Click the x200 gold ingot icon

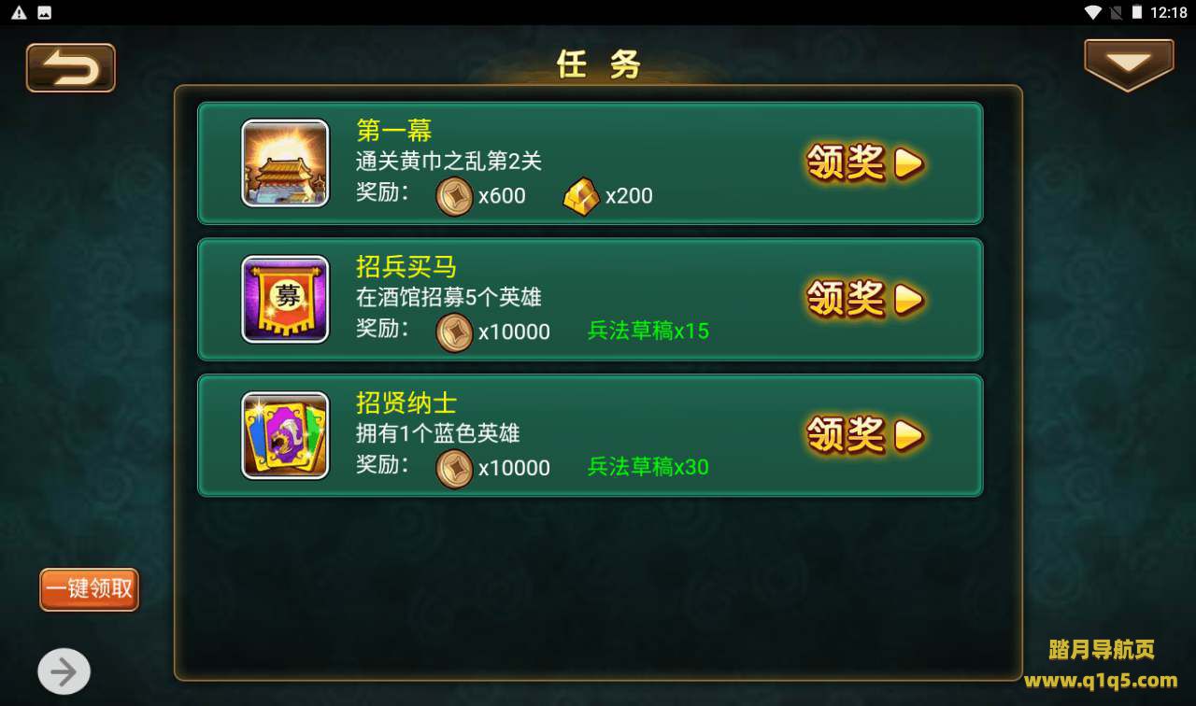click(581, 196)
